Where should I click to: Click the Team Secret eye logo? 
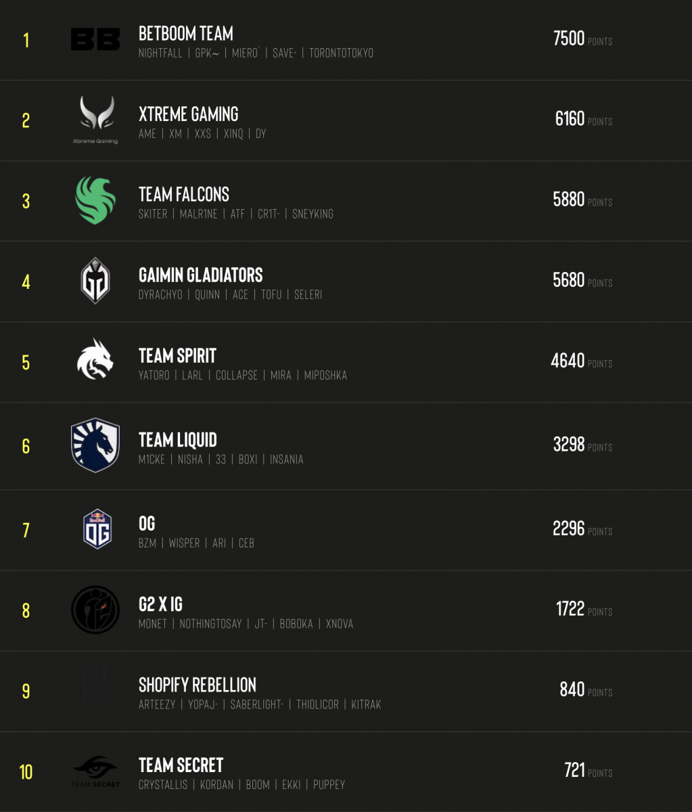click(95, 771)
